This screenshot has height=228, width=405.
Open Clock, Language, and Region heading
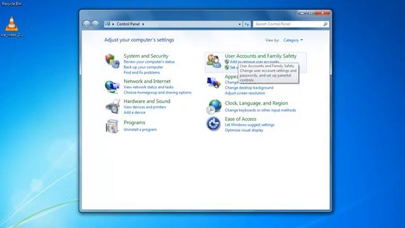click(256, 103)
